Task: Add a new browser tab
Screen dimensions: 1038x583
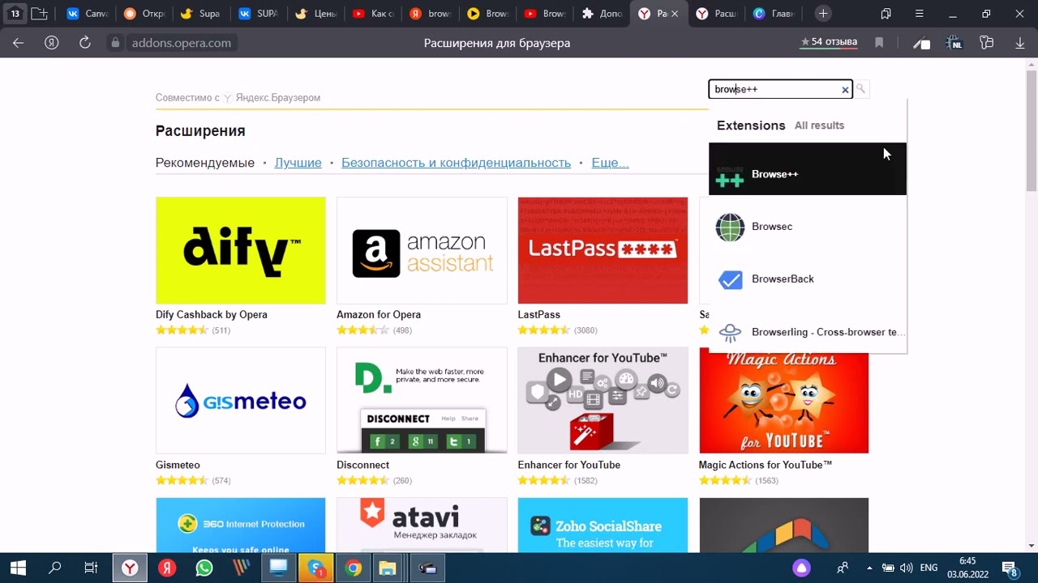Action: pyautogui.click(x=823, y=14)
